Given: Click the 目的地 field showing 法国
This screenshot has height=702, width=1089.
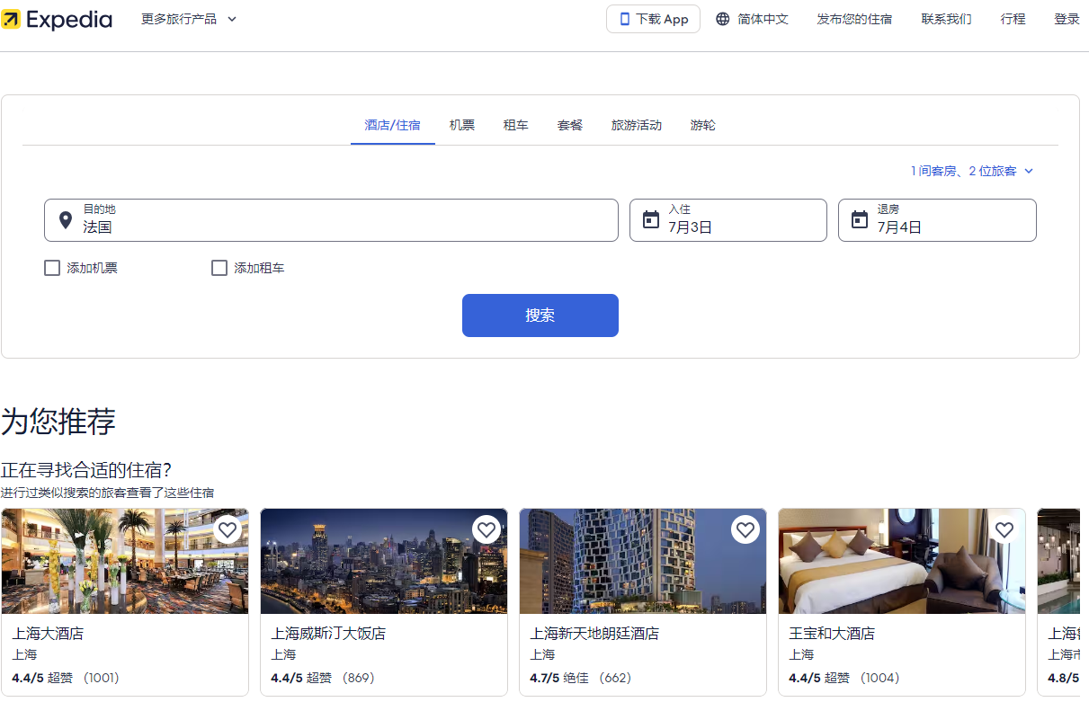Looking at the screenshot, I should coord(331,220).
